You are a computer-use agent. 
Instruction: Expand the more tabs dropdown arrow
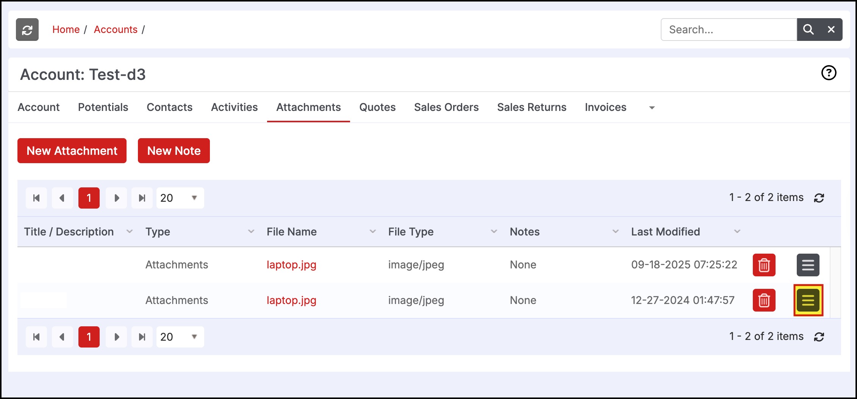(x=652, y=108)
